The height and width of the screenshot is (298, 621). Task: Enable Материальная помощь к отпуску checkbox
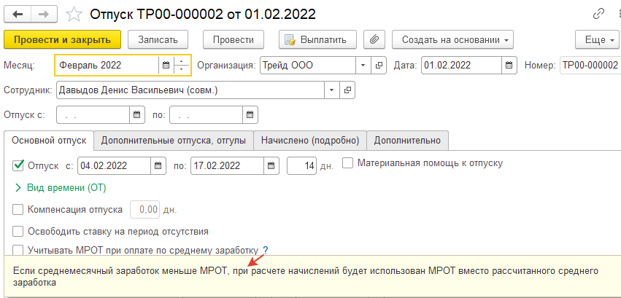click(x=348, y=163)
